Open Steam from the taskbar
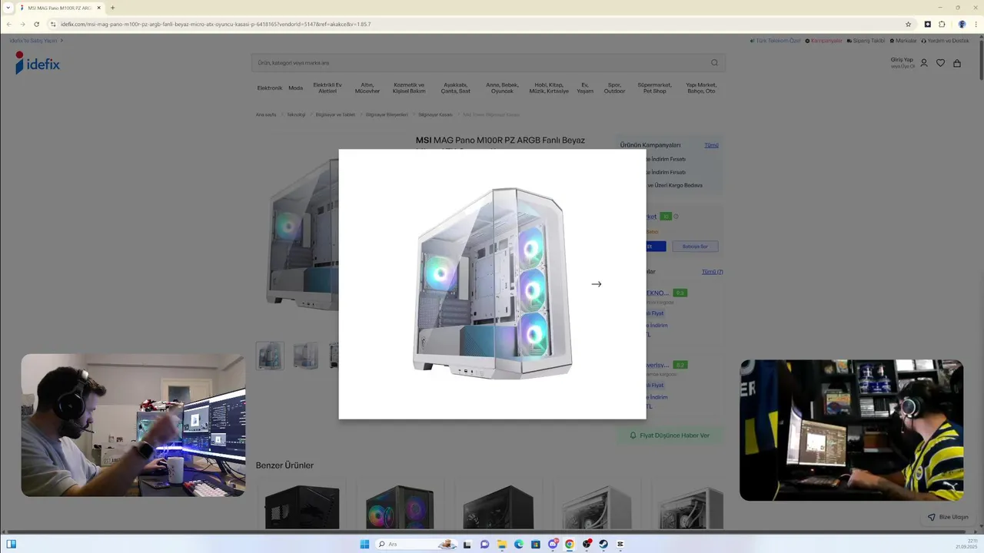984x553 pixels. click(x=603, y=544)
